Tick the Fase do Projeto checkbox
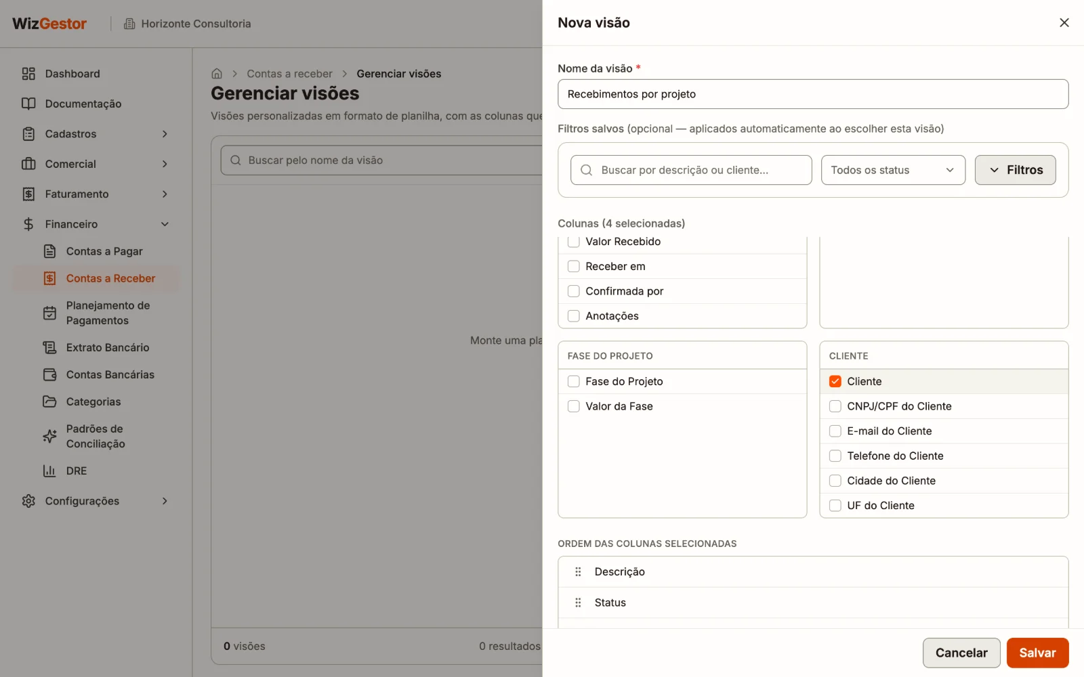This screenshot has height=677, width=1084. 574,381
